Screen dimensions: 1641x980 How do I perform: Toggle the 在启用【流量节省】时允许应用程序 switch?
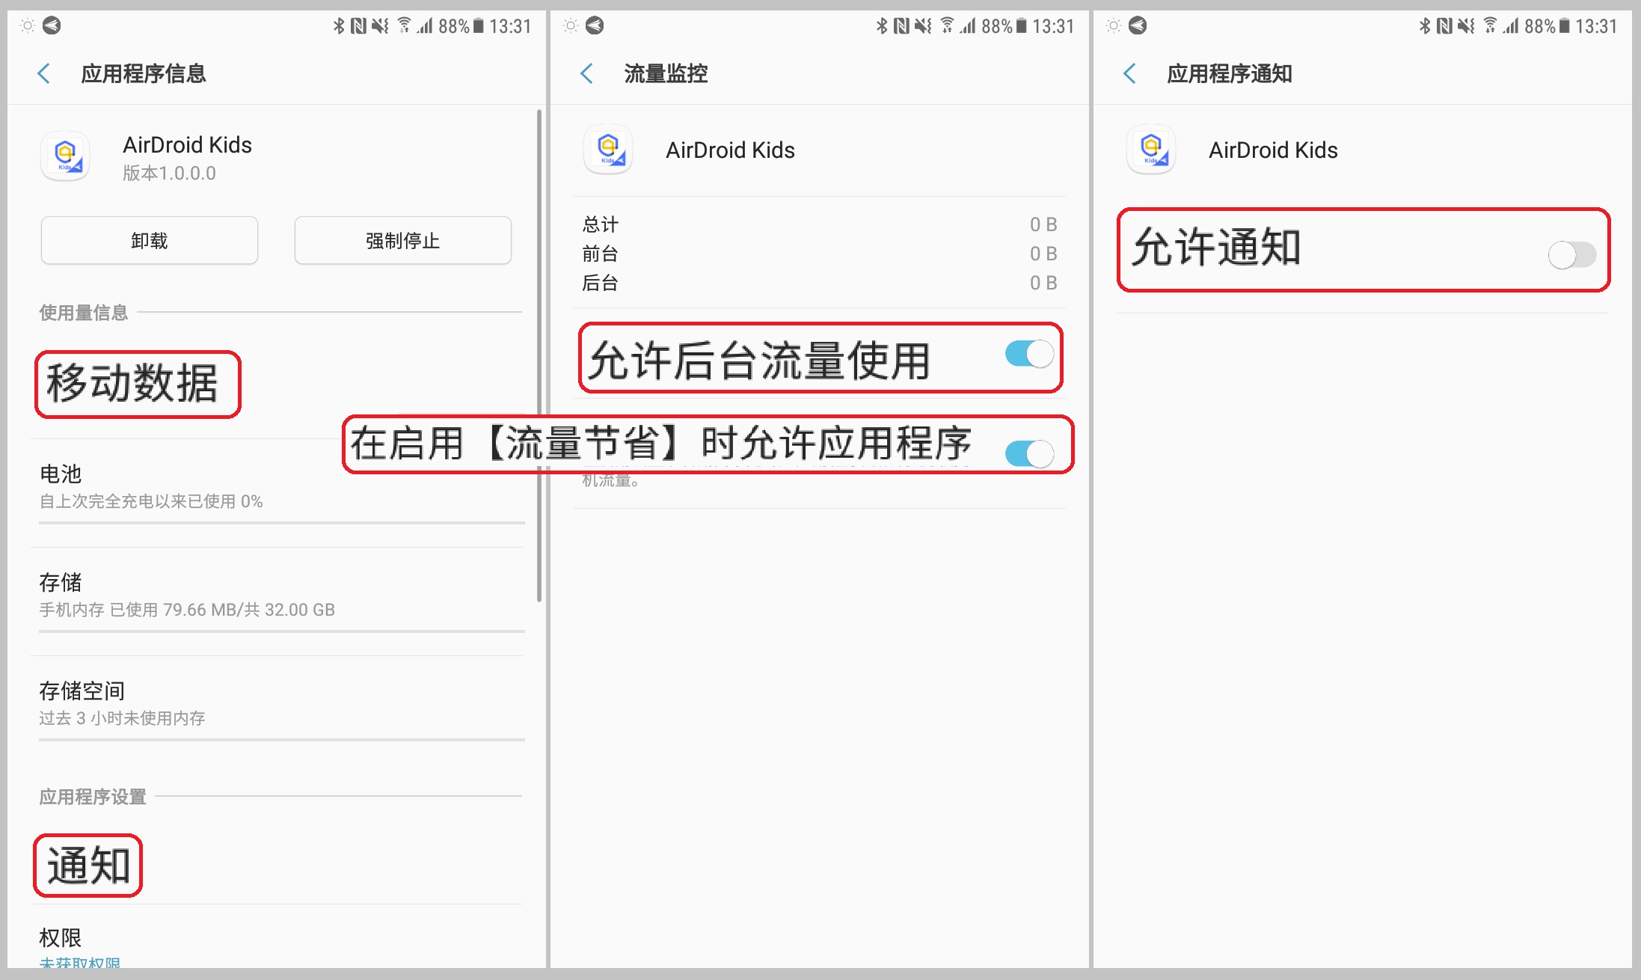coord(1029,453)
